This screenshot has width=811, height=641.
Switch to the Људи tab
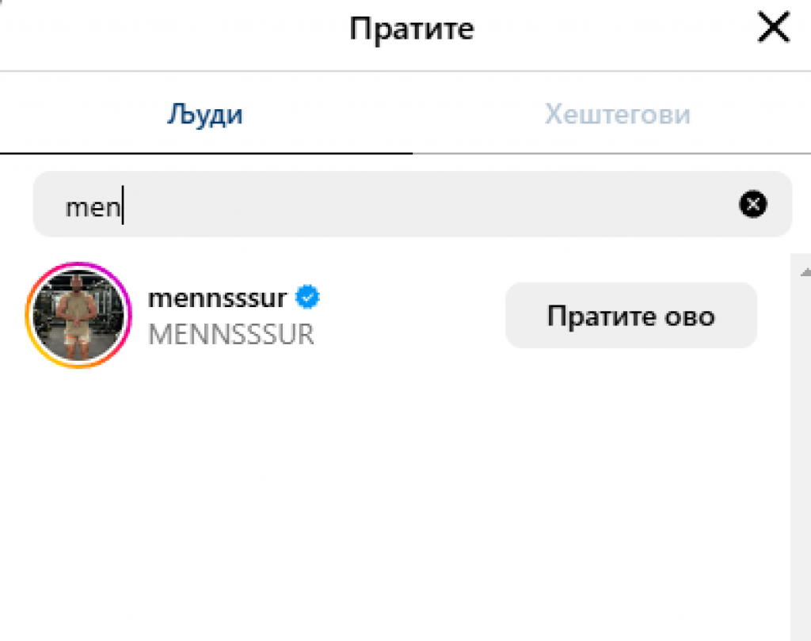(205, 115)
